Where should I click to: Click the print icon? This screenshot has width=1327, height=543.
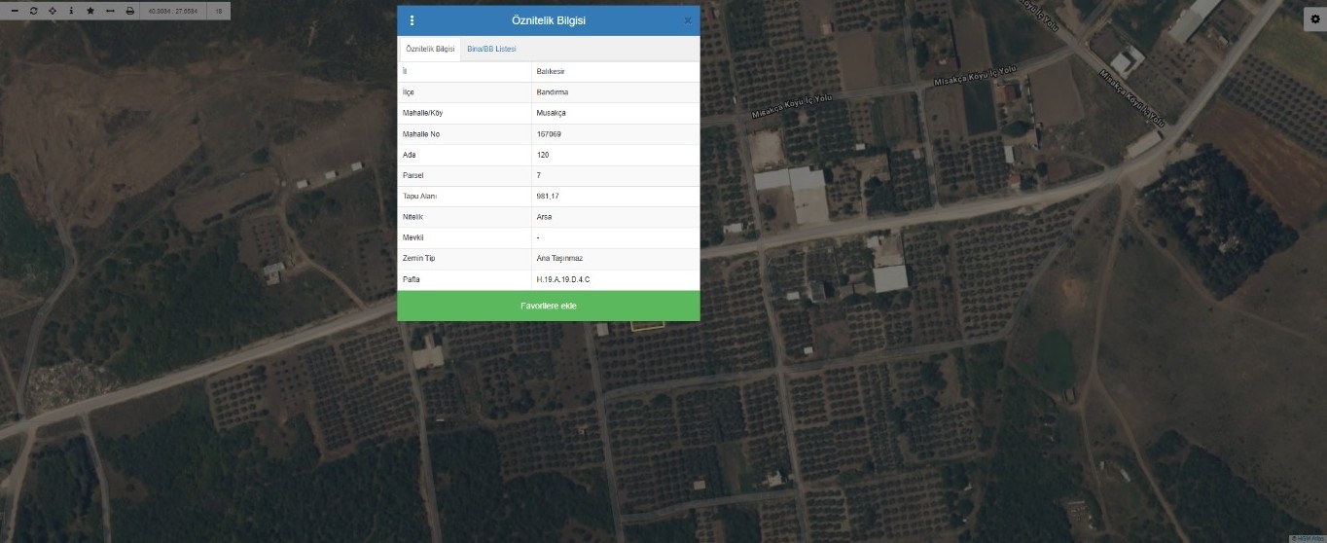point(129,11)
